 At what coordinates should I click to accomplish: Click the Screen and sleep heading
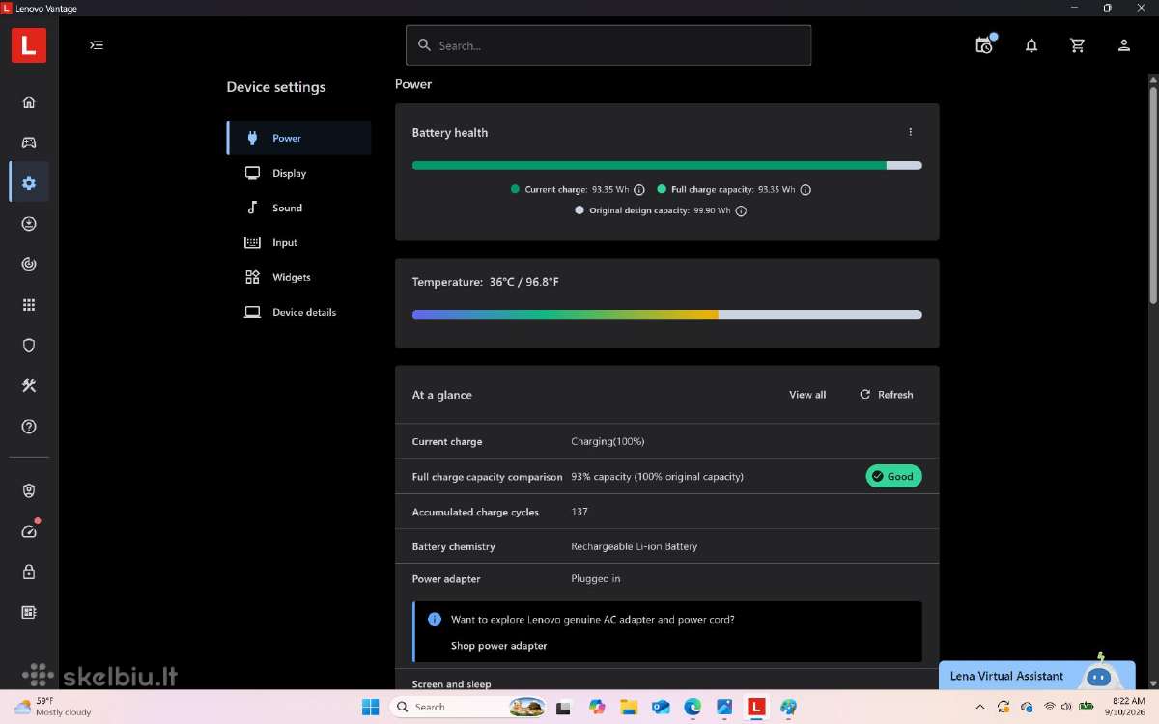(x=451, y=683)
